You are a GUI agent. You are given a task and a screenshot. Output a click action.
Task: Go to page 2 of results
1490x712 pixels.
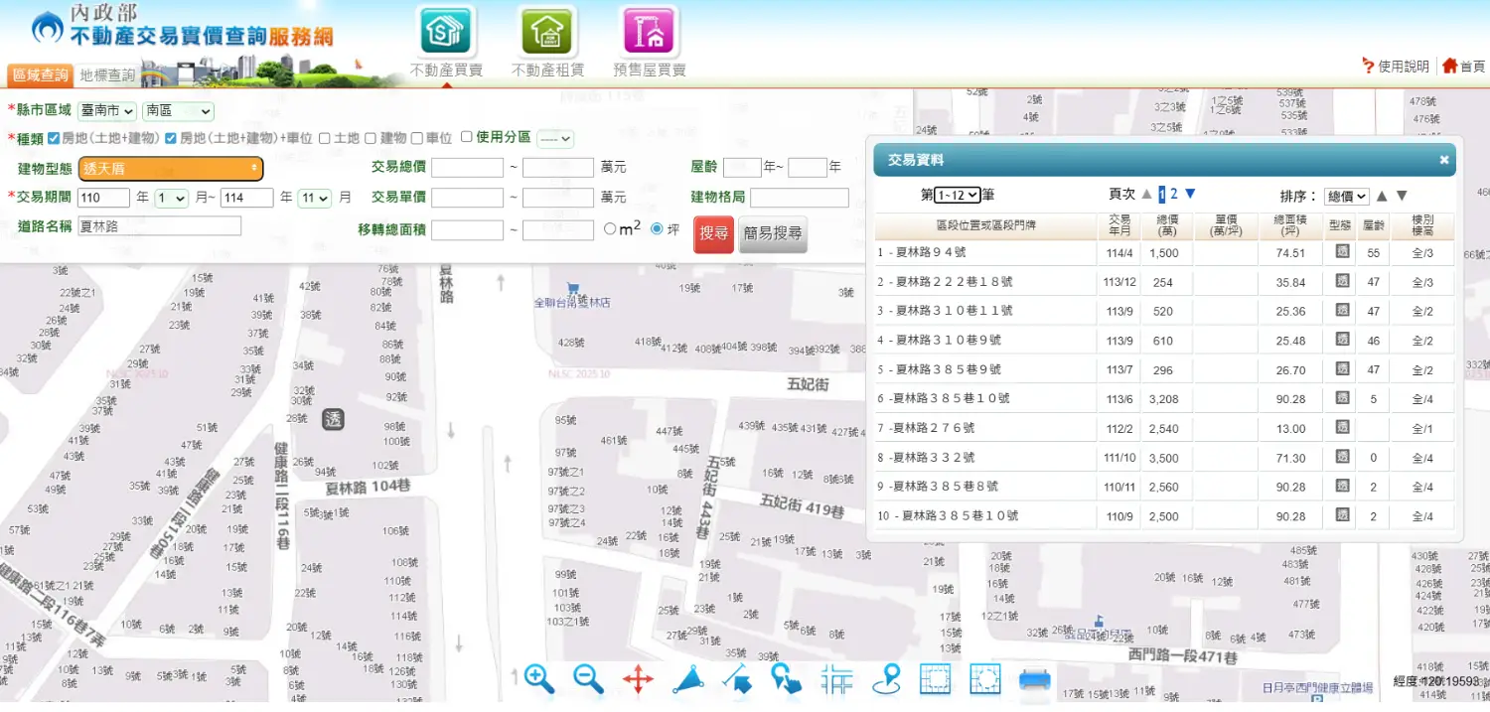[1173, 195]
